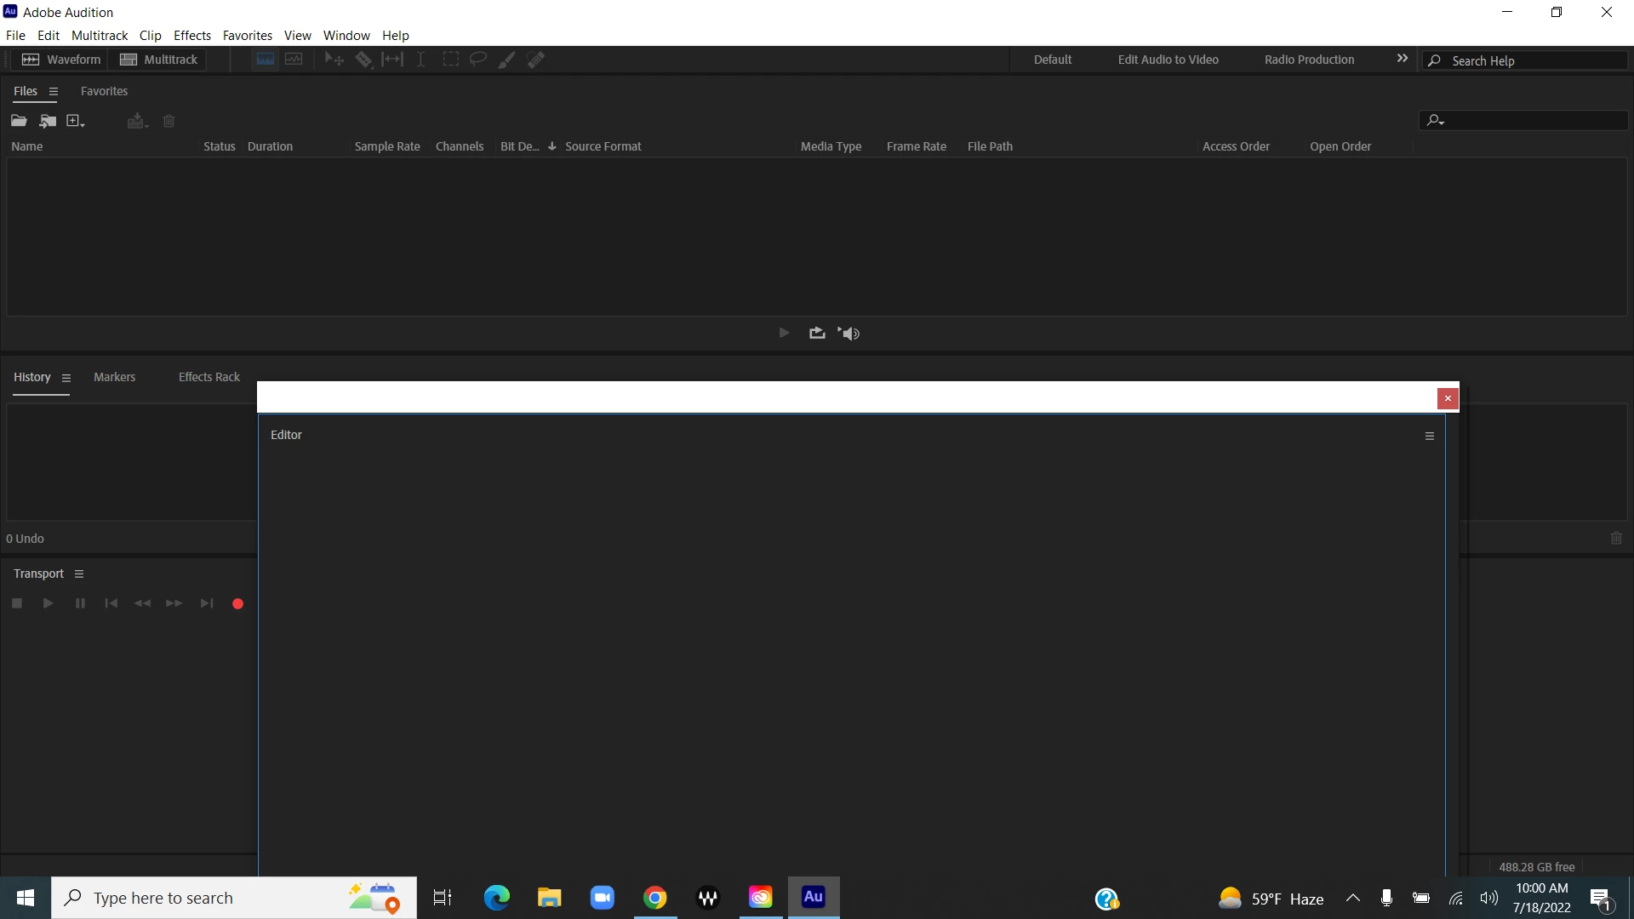
Task: Select Edit Audio to Video workspace
Action: pos(1168,60)
